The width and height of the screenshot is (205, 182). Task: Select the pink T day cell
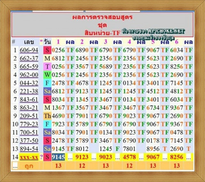(47, 67)
